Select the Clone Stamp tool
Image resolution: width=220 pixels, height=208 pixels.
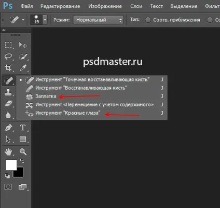[8, 92]
